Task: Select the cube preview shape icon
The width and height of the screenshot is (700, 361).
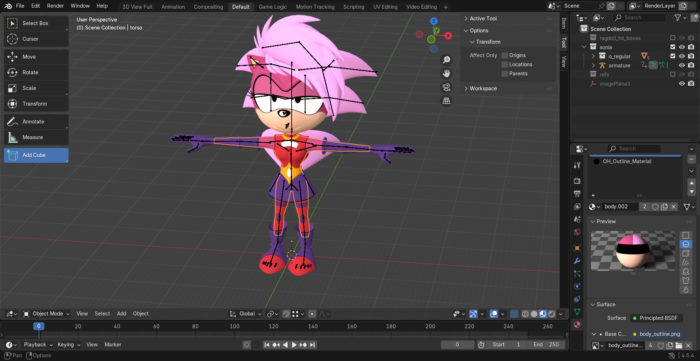Action: point(686,253)
